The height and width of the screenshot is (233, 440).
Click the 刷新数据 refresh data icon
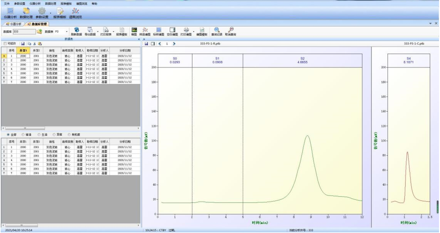click(x=76, y=30)
